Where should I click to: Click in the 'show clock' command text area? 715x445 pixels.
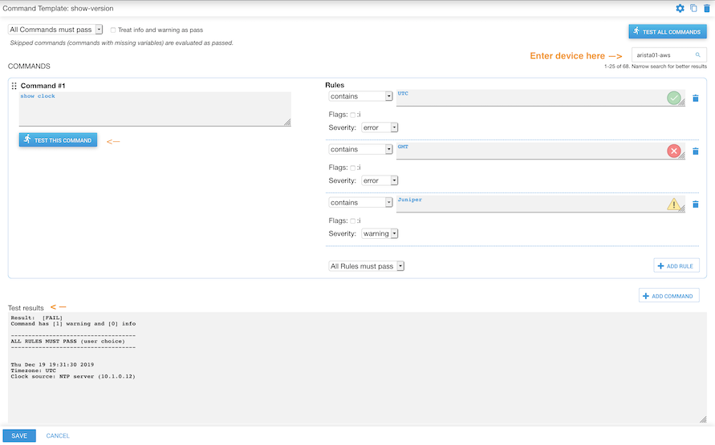point(155,109)
